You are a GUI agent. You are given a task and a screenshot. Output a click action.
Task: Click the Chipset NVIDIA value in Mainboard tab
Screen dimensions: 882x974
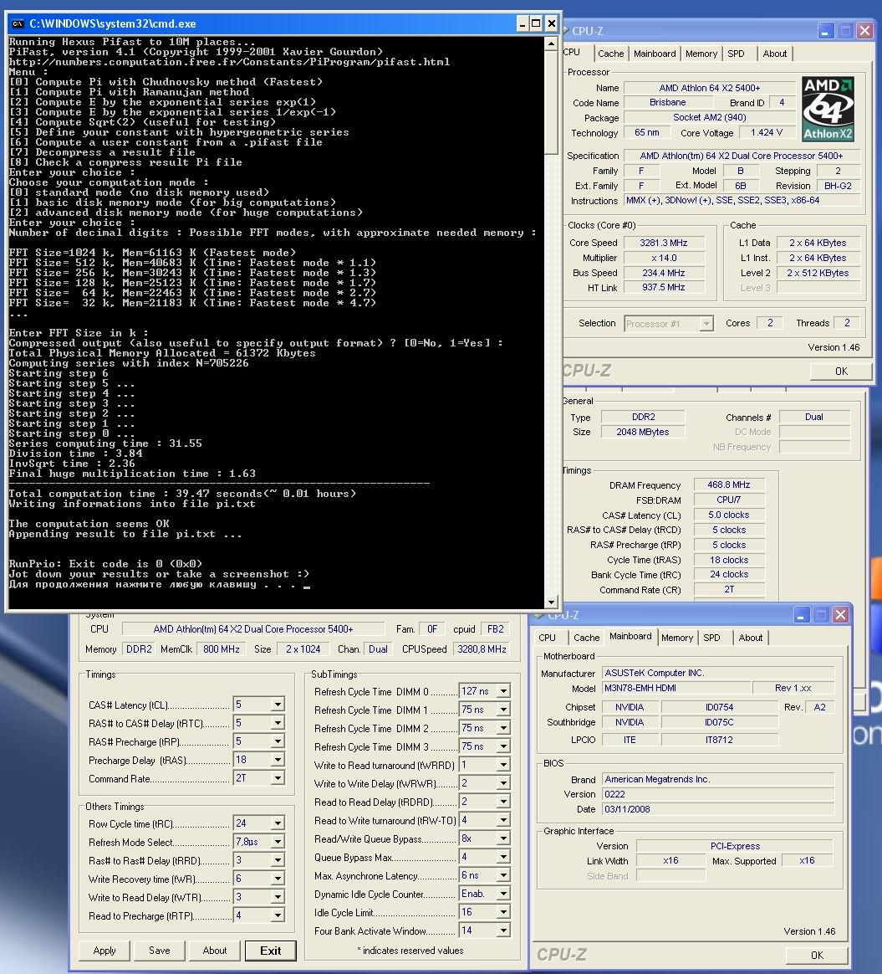click(x=630, y=707)
